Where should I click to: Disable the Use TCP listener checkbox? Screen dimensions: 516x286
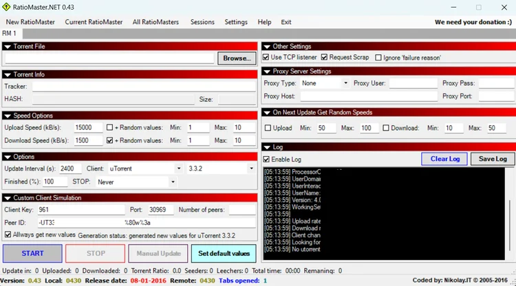point(267,58)
